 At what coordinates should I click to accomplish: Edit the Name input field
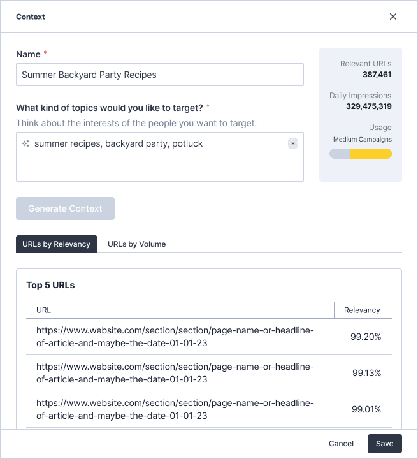click(160, 75)
